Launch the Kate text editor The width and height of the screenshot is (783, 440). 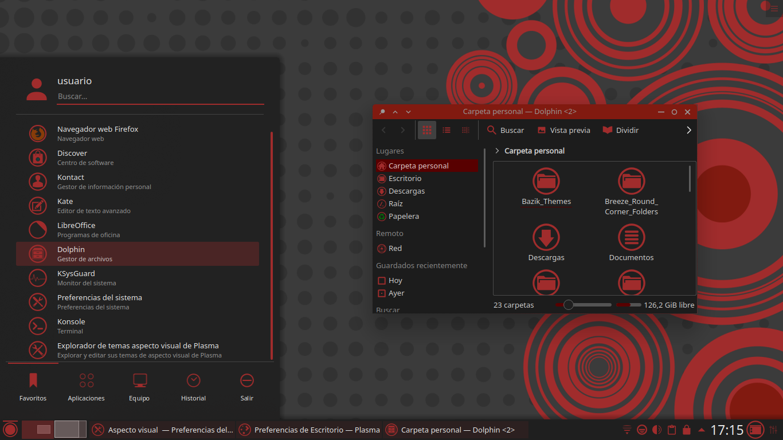tap(138, 206)
